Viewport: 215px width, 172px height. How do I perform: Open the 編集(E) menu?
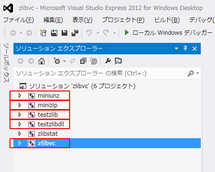point(53,20)
